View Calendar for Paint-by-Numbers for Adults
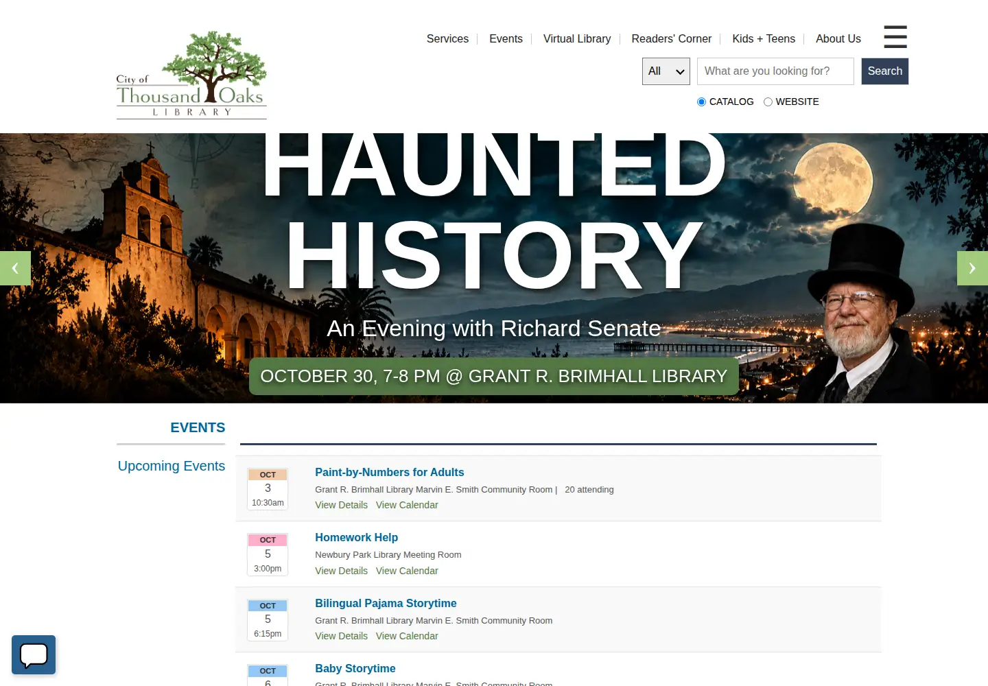Image resolution: width=988 pixels, height=686 pixels. coord(407,505)
